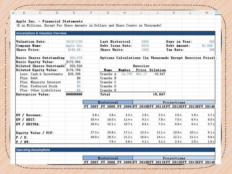Viewport: 232px width, 174px height.
Task: Select column H header
Action: 125,13
